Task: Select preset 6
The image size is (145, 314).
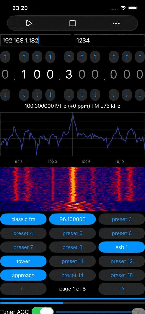Action: (x=122, y=233)
